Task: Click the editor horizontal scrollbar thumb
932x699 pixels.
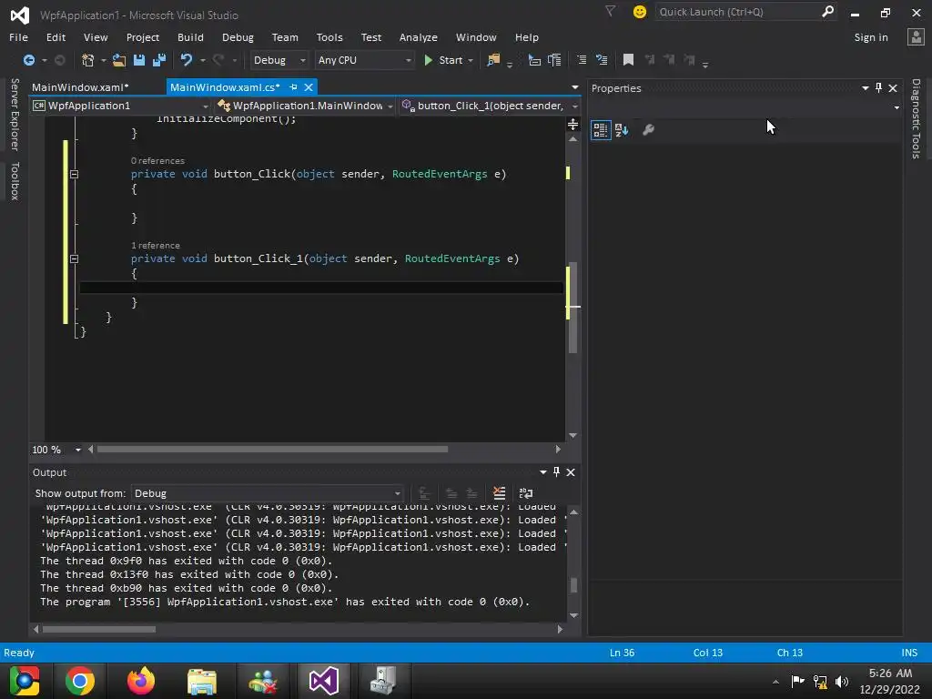Action: pyautogui.click(x=273, y=450)
